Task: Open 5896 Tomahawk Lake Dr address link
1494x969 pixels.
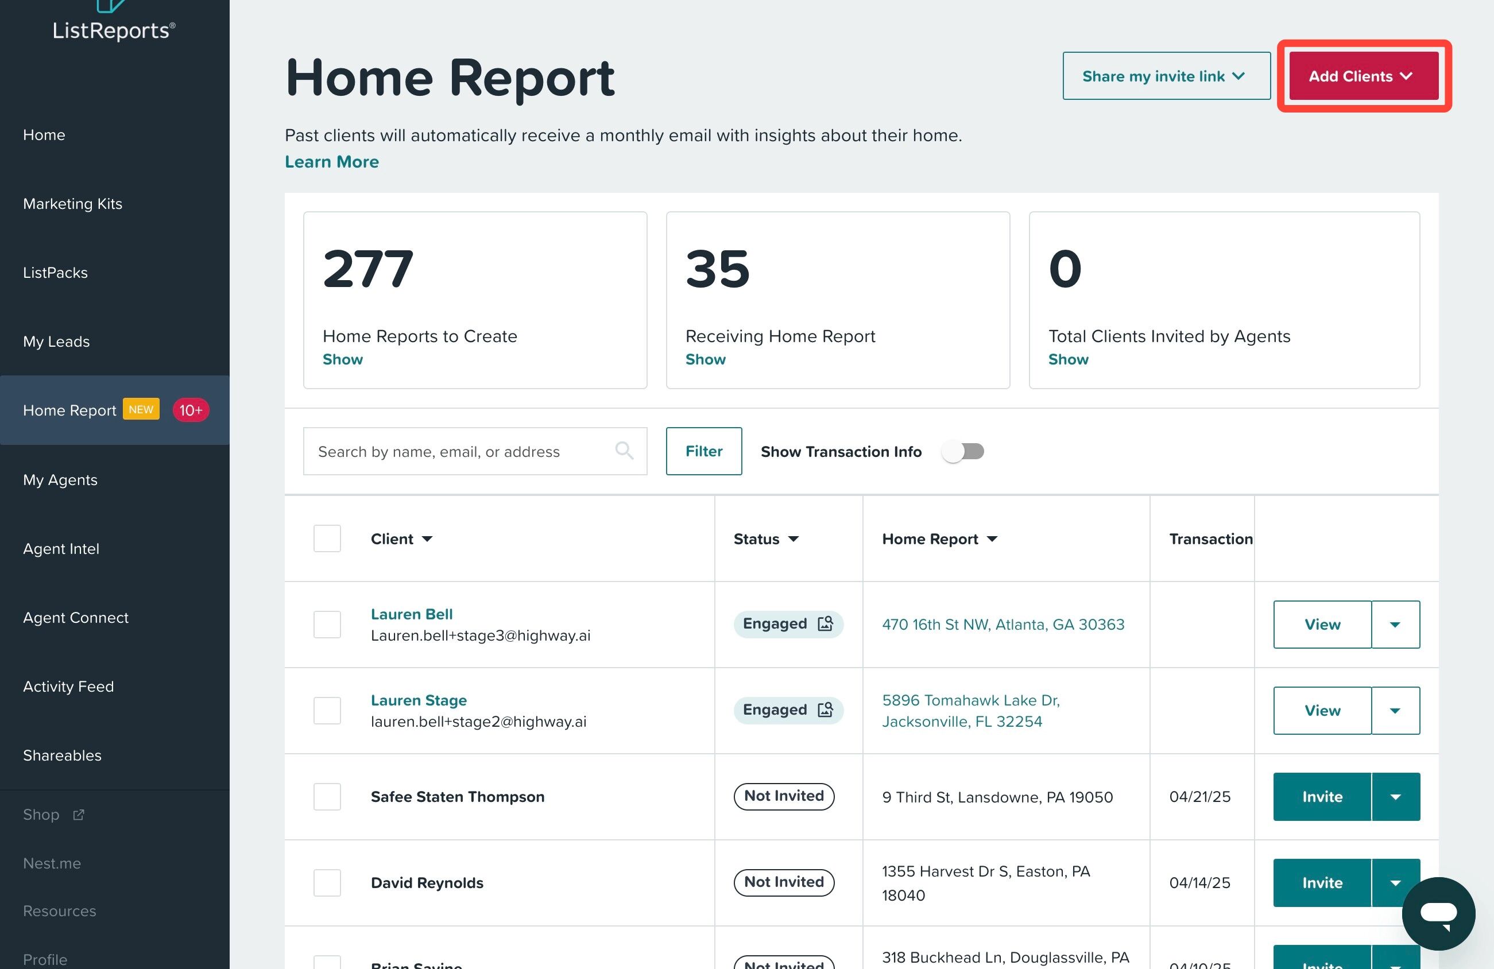Action: click(x=971, y=711)
